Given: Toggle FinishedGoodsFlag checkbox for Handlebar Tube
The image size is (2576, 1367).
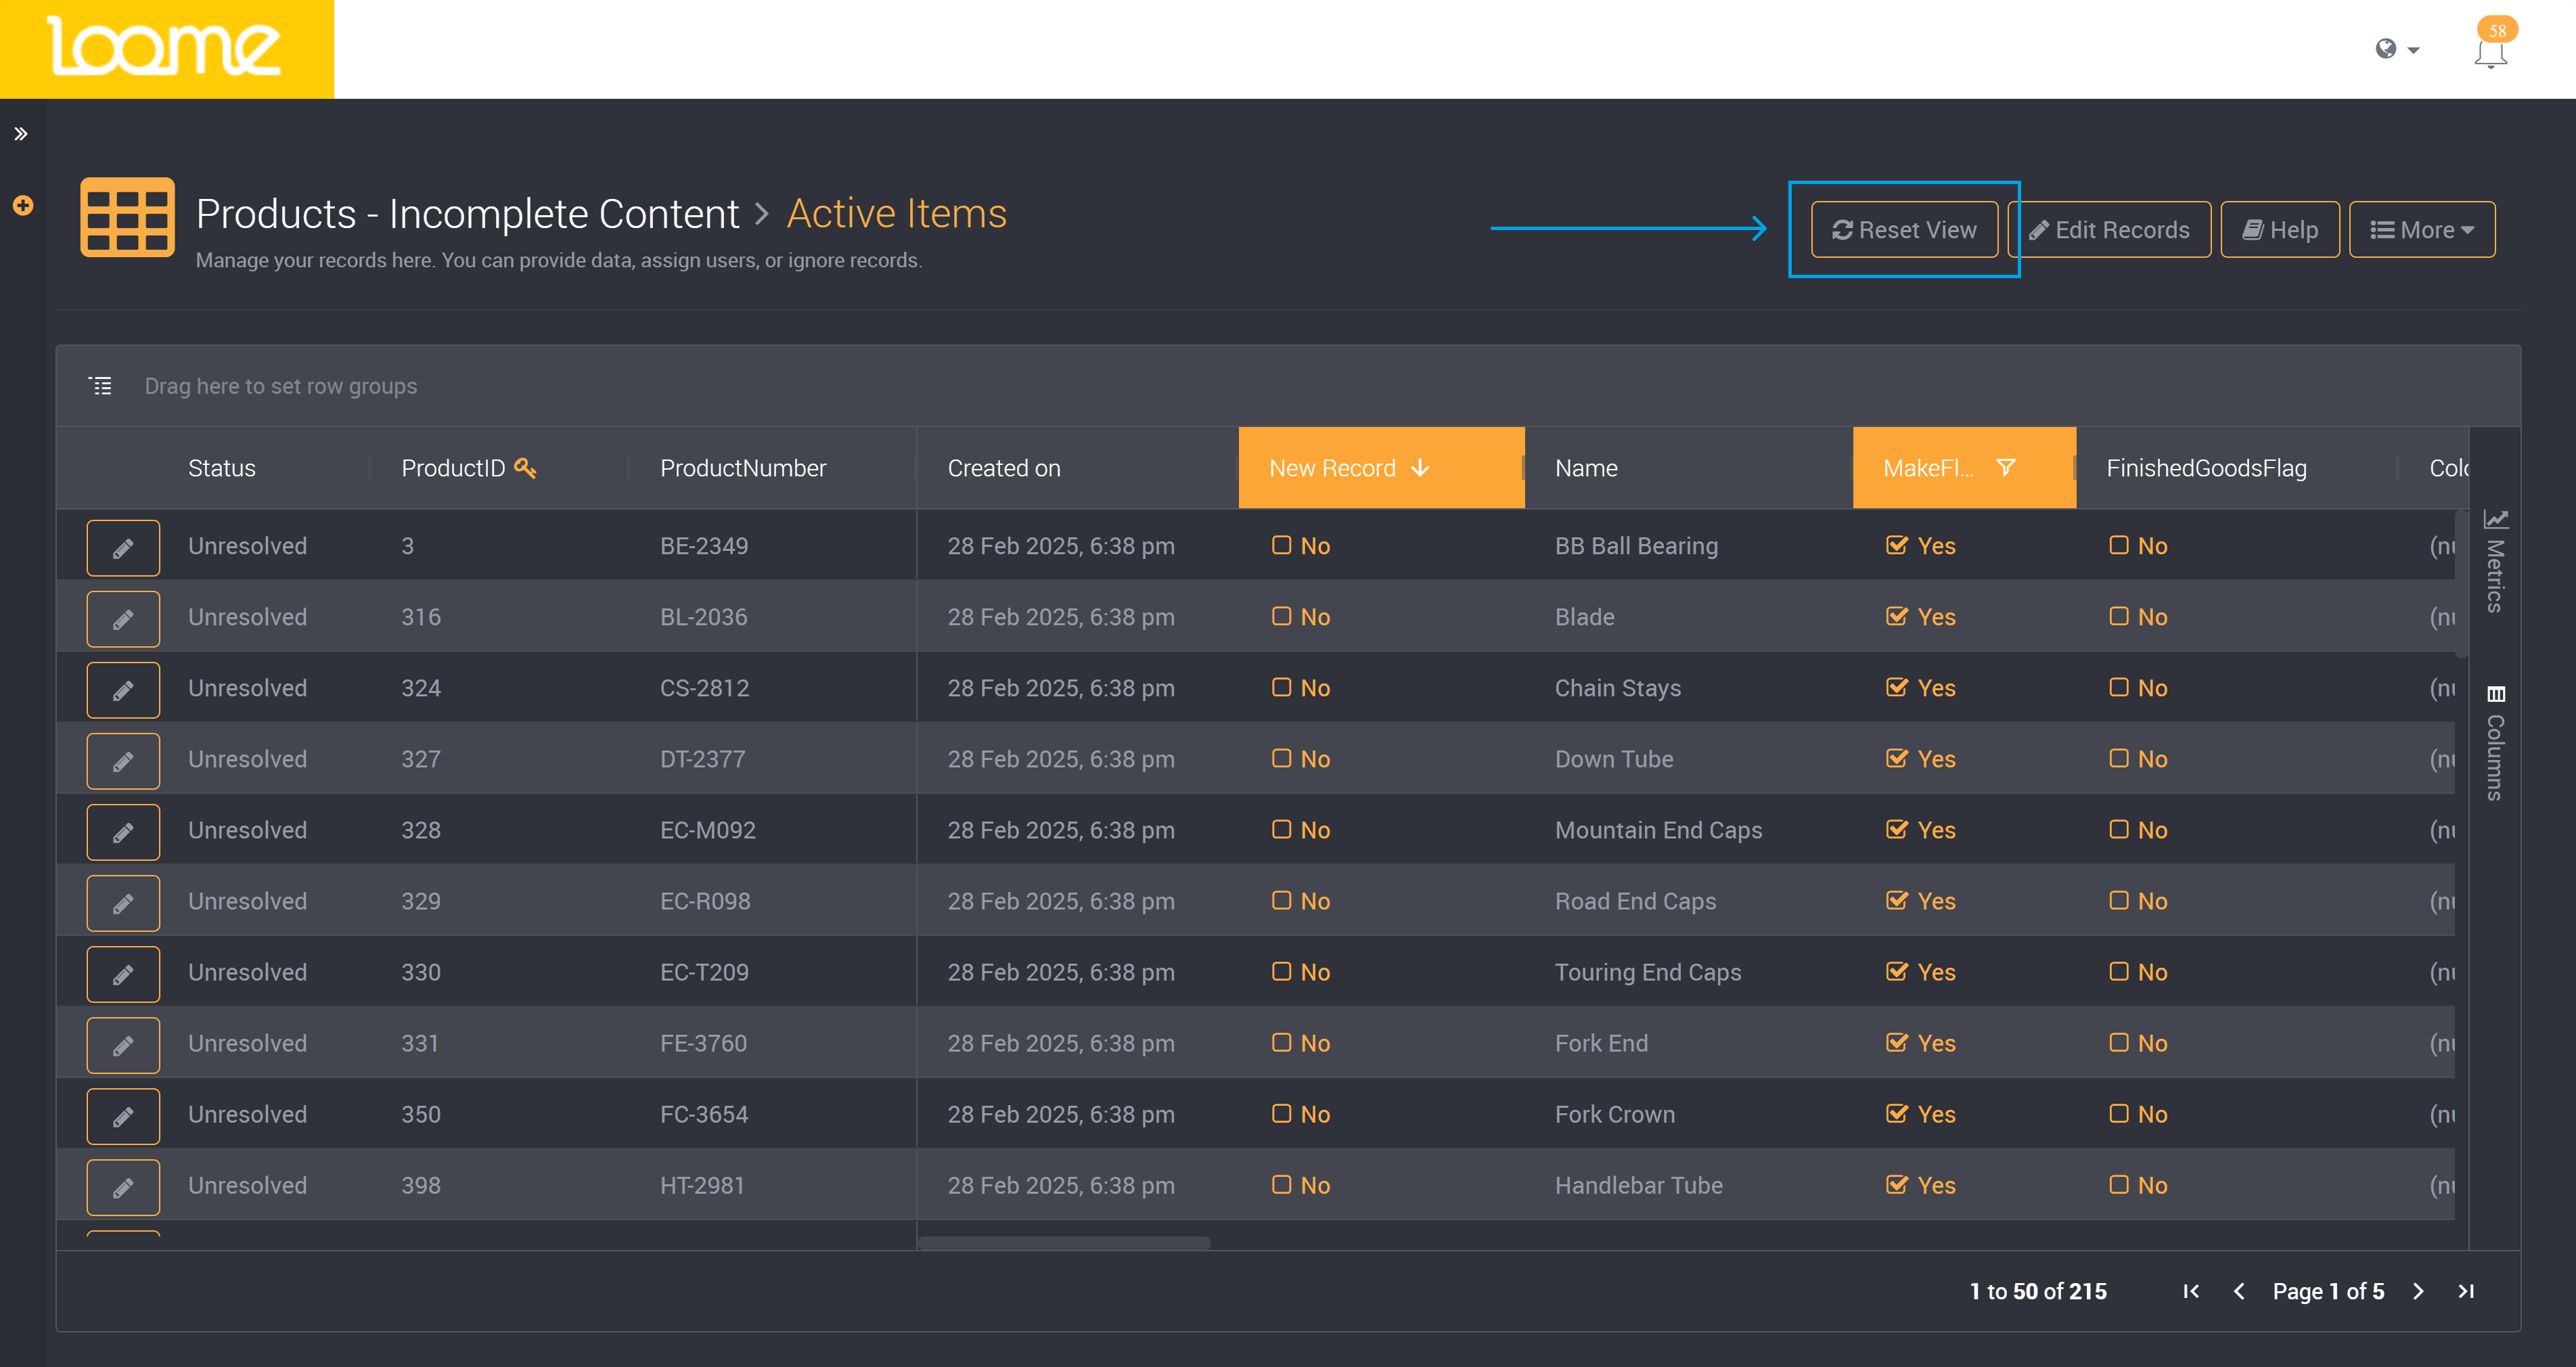Looking at the screenshot, I should (x=2118, y=1184).
